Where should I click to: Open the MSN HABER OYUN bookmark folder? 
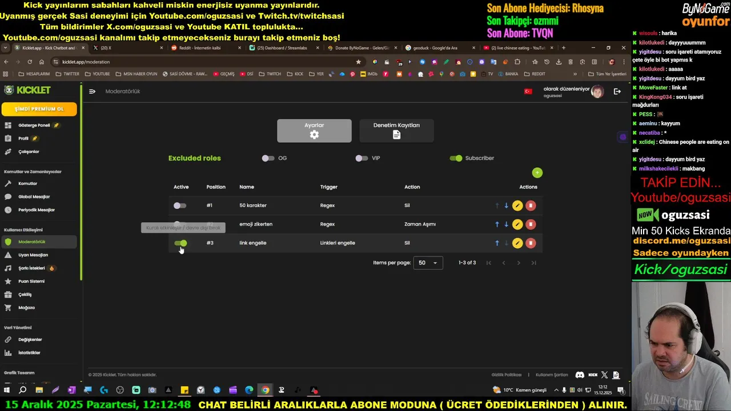136,74
